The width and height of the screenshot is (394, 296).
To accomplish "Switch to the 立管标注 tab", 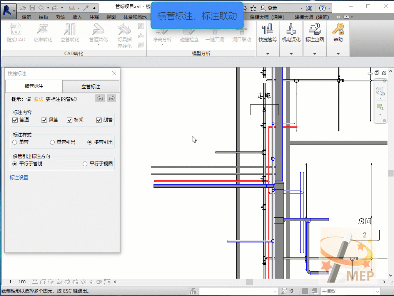I will tap(91, 87).
